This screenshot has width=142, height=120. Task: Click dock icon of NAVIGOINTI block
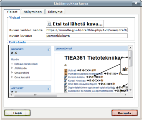(49, 50)
